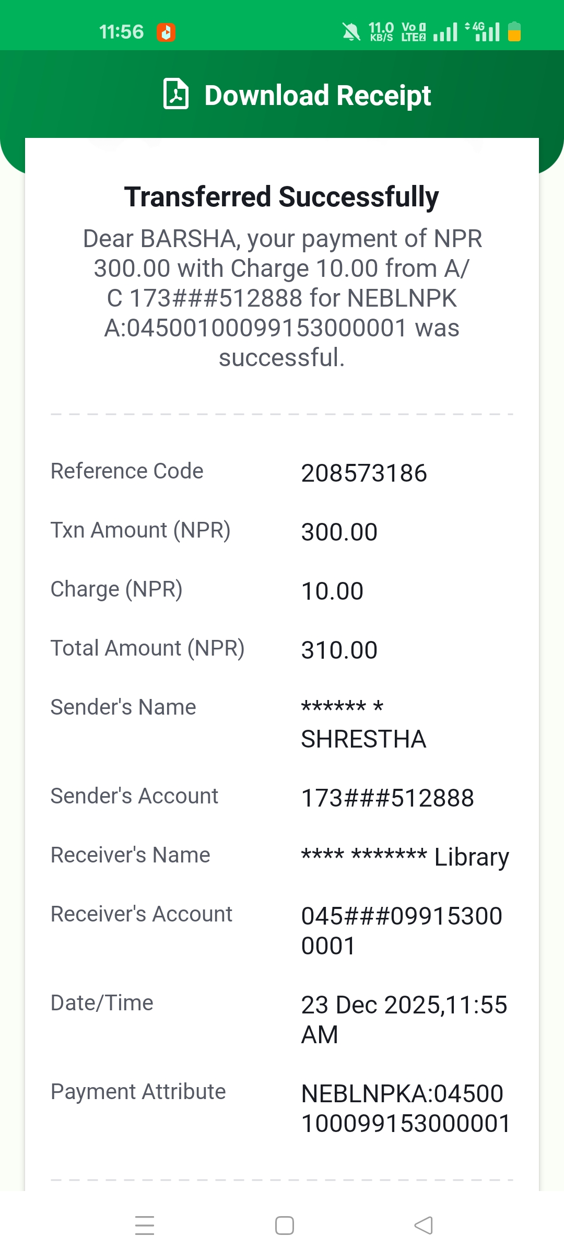Viewport: 564px width, 1260px height.
Task: Tap the square Home navigation button
Action: tap(285, 1225)
